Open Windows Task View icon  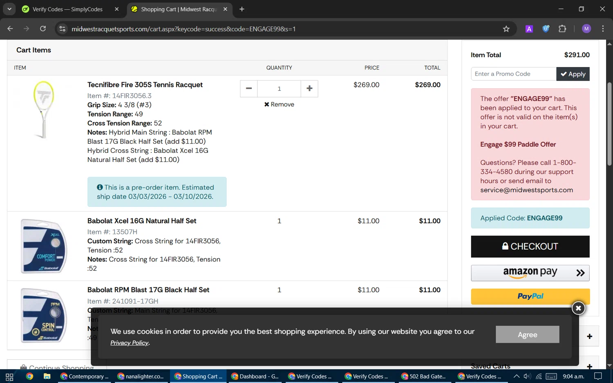tap(9, 376)
